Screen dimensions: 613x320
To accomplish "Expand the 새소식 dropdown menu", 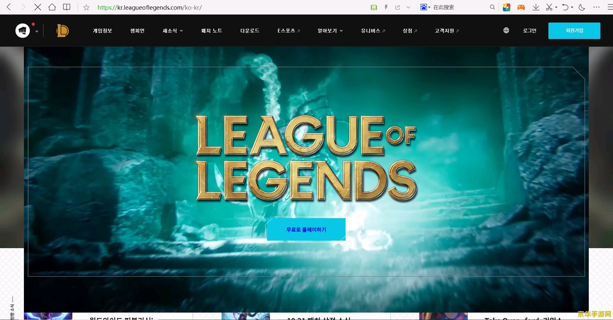I will (x=173, y=31).
